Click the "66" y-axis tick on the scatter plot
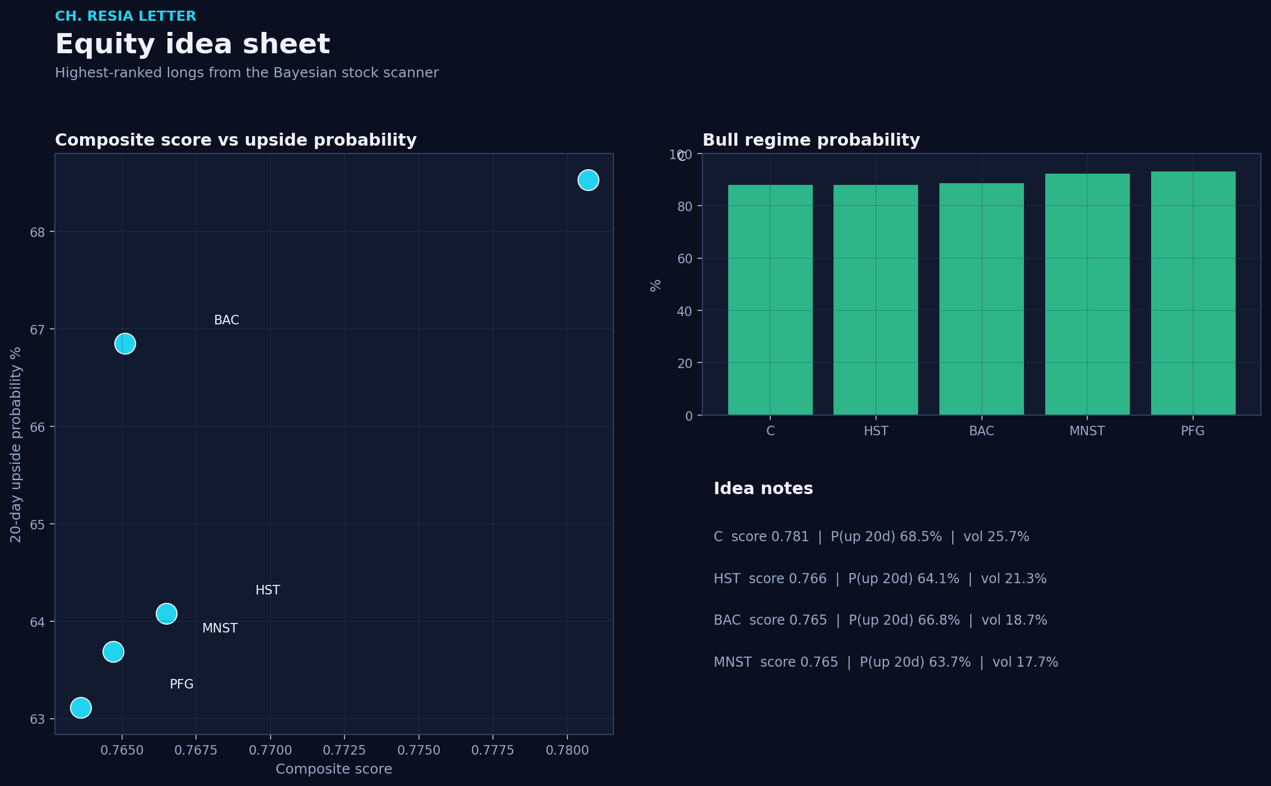 pyautogui.click(x=38, y=427)
